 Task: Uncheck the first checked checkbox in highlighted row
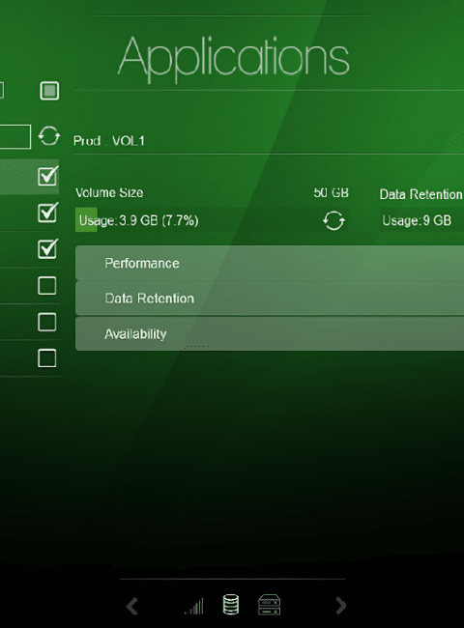[47, 176]
